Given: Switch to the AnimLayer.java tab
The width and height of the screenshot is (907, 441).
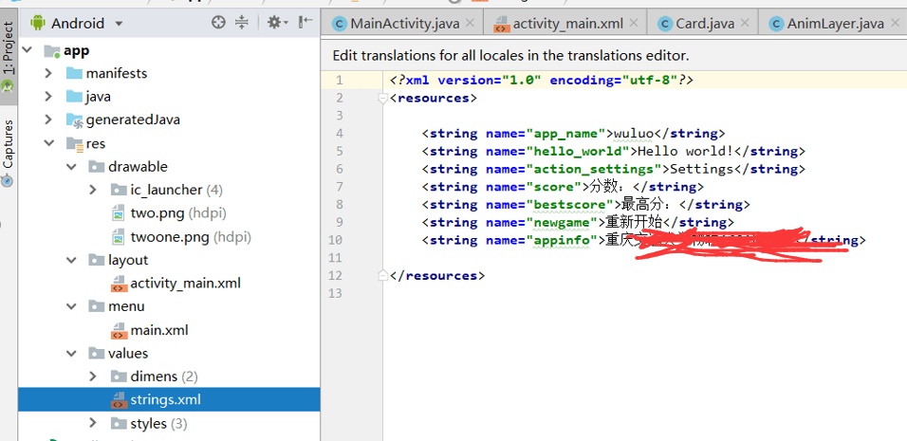Looking at the screenshot, I should pos(835,24).
